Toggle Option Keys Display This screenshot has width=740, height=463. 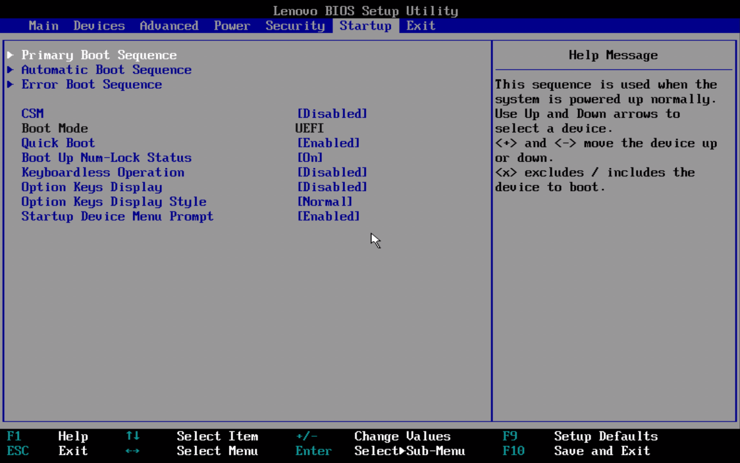click(332, 187)
